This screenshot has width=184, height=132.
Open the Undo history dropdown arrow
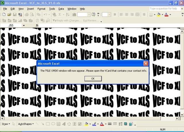pyautogui.click(x=49, y=15)
